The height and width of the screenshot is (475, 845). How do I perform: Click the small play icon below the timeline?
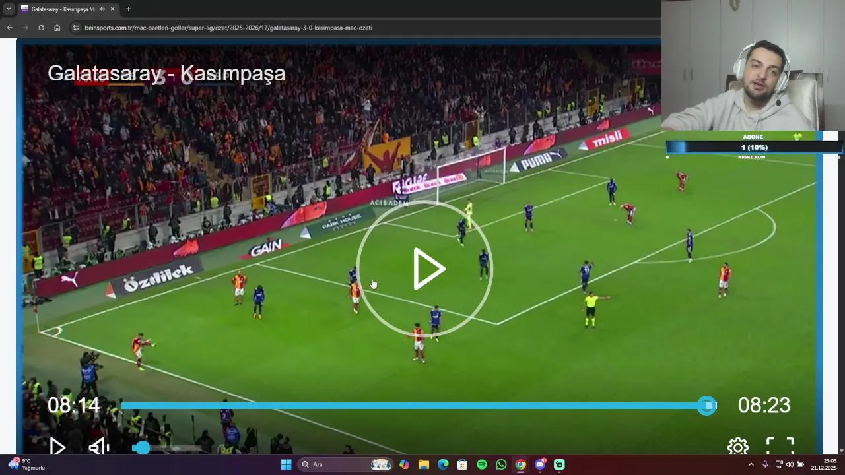click(57, 447)
